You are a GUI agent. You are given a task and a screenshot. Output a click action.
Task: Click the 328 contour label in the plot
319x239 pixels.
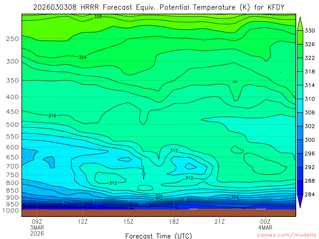[98, 16]
